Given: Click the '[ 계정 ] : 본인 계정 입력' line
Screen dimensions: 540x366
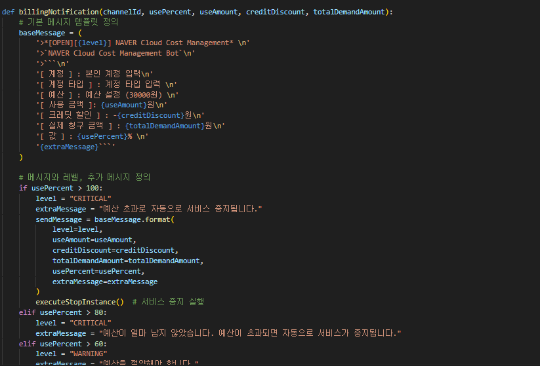Looking at the screenshot, I should point(94,74).
